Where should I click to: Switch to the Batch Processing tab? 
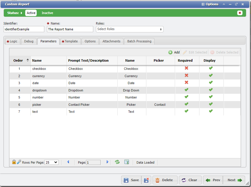(x=139, y=41)
